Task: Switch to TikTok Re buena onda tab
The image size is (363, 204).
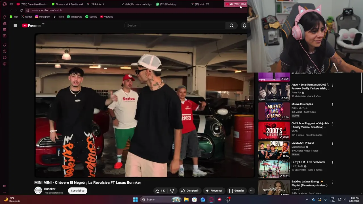Action: (x=136, y=4)
